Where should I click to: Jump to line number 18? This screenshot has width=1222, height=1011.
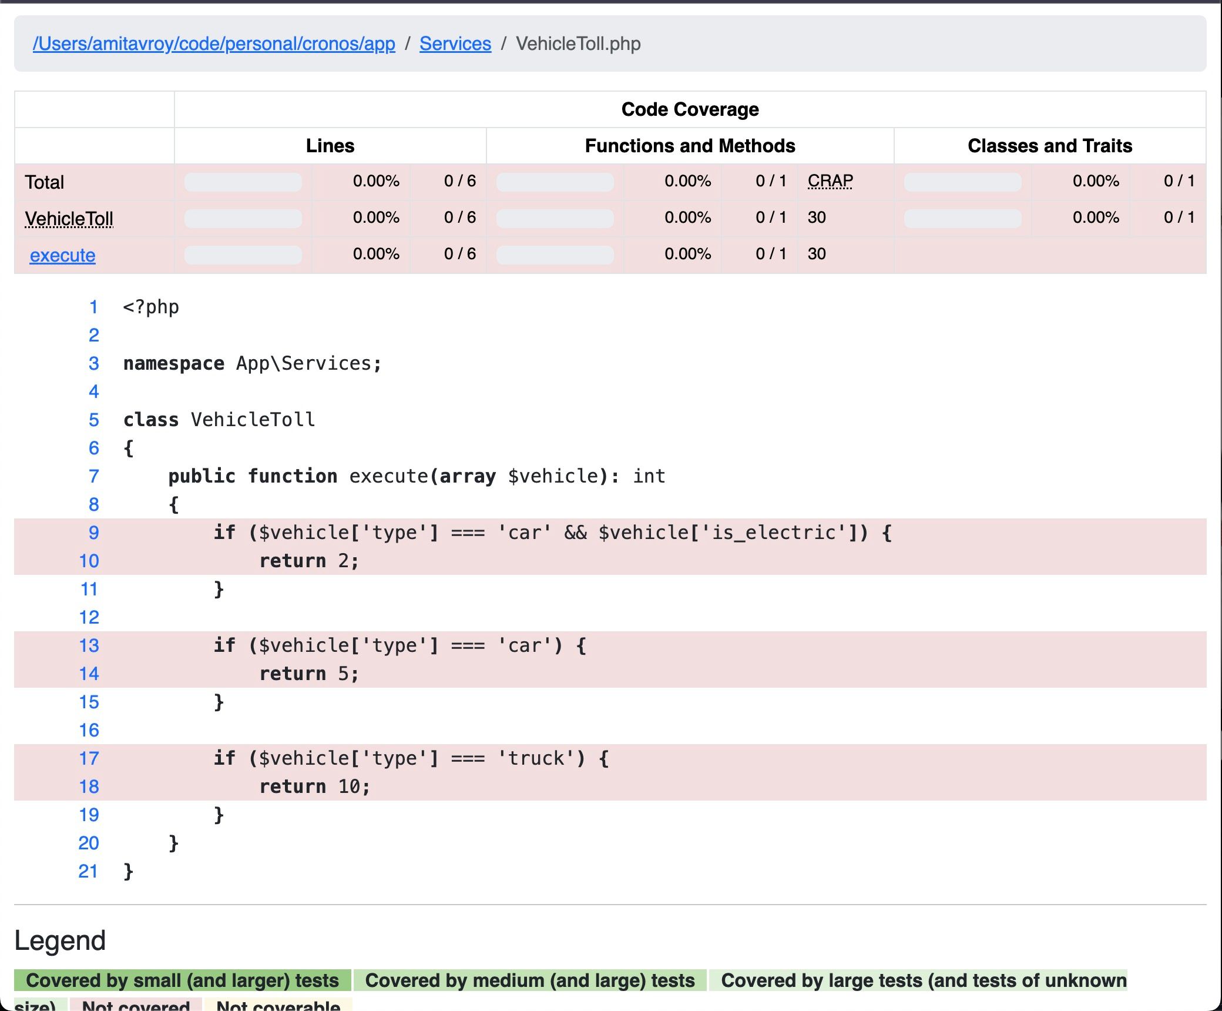[x=89, y=786]
